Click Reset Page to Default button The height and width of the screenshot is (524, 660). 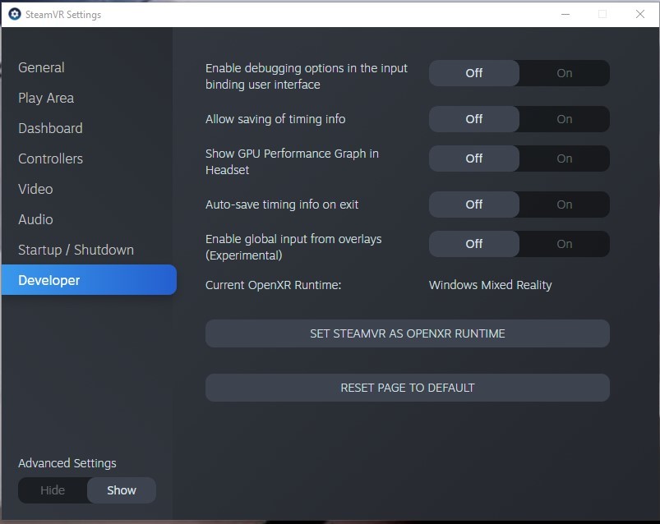click(x=408, y=388)
